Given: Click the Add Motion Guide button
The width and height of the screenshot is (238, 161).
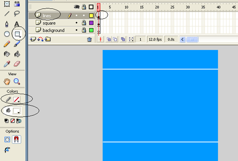Looking at the screenshot, I should [40, 39].
